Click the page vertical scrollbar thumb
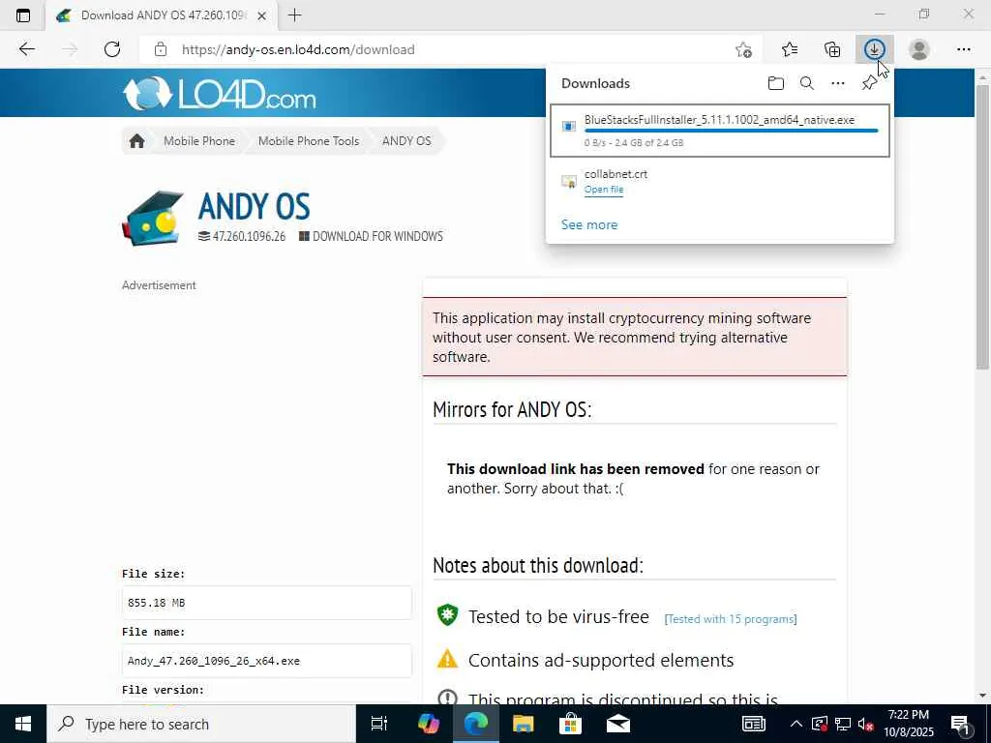This screenshot has width=991, height=743. click(982, 227)
